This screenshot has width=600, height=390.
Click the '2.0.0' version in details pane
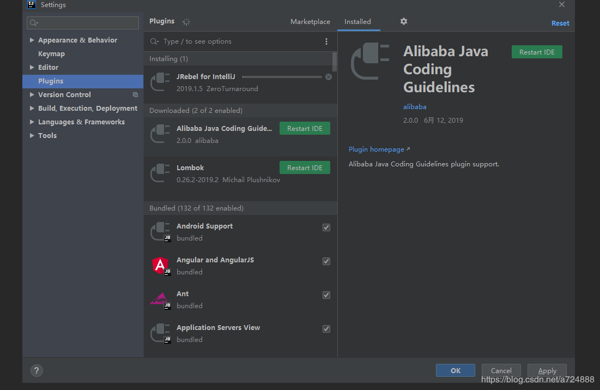coord(410,121)
